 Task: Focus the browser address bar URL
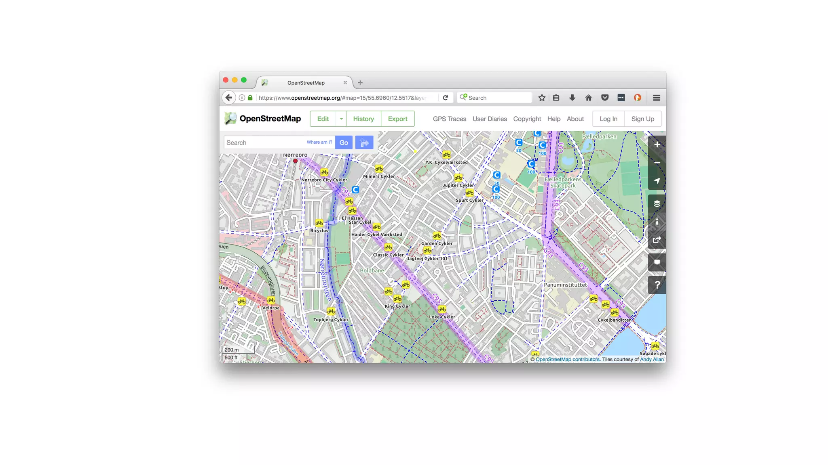tap(342, 98)
